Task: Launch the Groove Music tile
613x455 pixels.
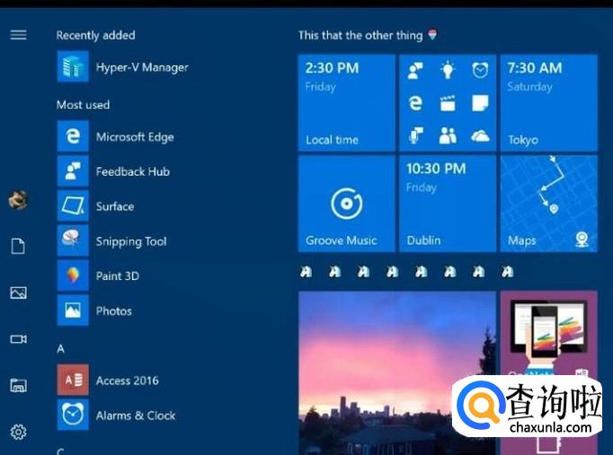Action: pos(347,204)
